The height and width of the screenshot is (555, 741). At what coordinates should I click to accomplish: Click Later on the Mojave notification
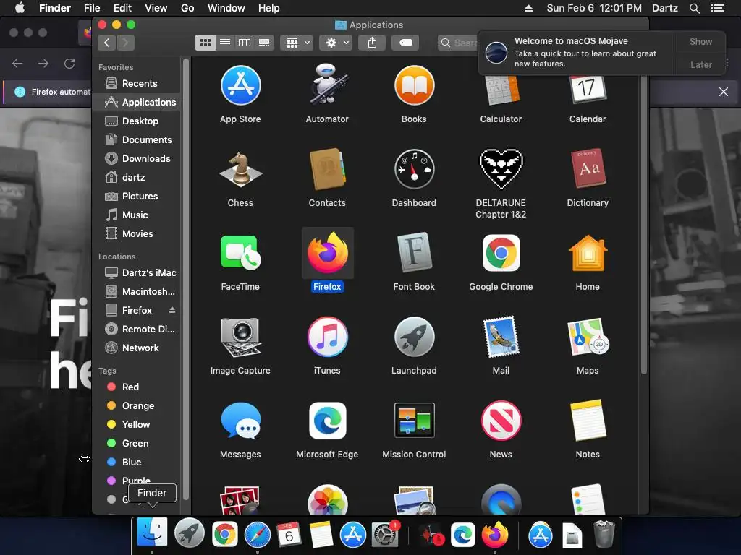(x=700, y=64)
